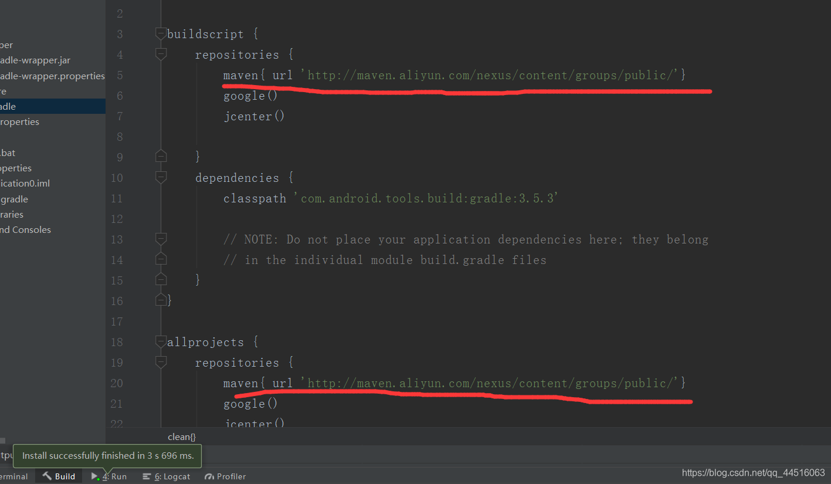The image size is (831, 484).
Task: Collapse the buildscript block fold marker
Action: point(161,34)
